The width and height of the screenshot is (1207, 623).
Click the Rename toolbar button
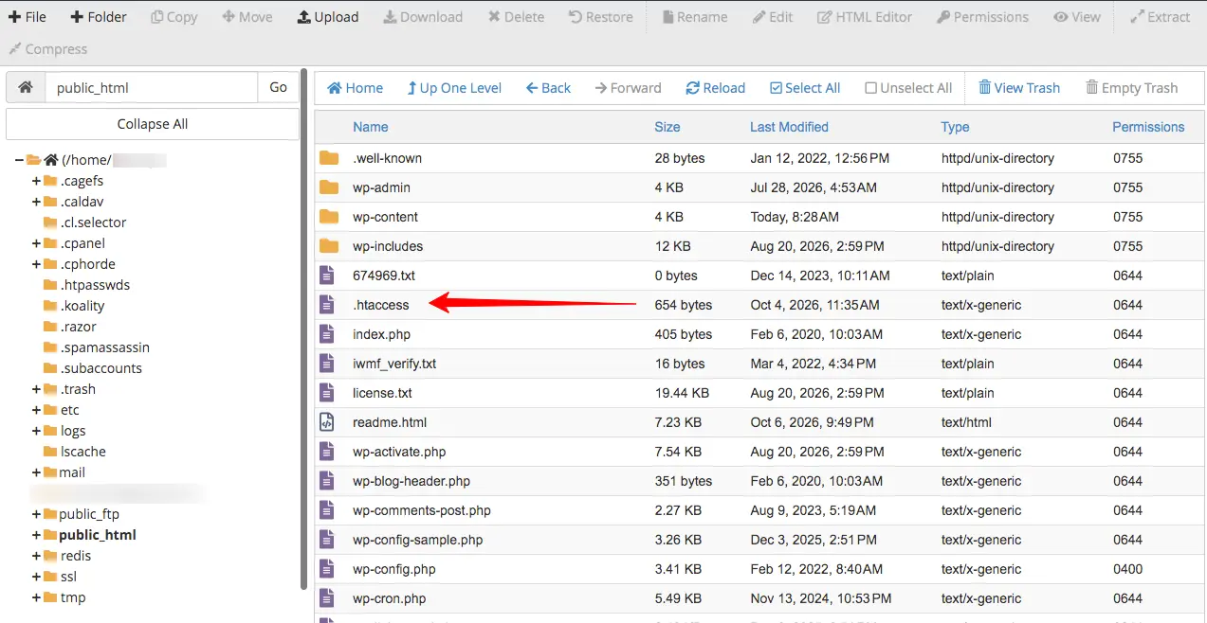pyautogui.click(x=695, y=17)
